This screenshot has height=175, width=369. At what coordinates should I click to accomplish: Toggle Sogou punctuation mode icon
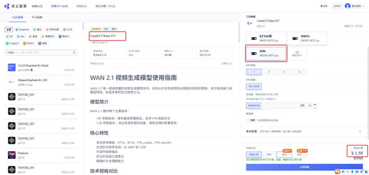coord(348,172)
